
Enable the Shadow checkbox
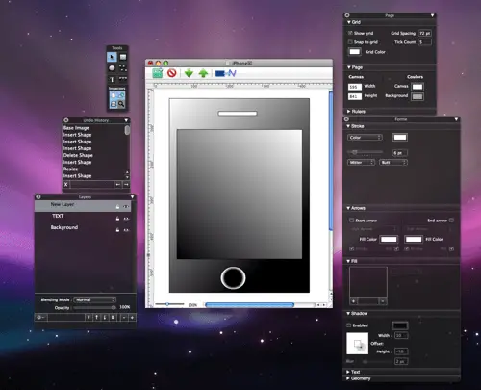coord(349,325)
